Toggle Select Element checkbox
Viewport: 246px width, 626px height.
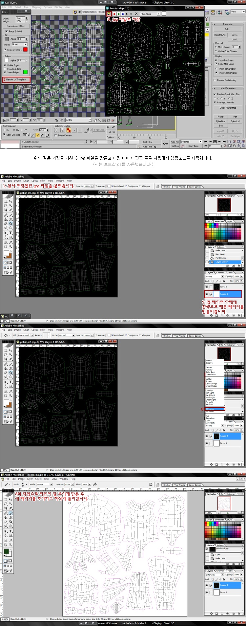[56, 135]
